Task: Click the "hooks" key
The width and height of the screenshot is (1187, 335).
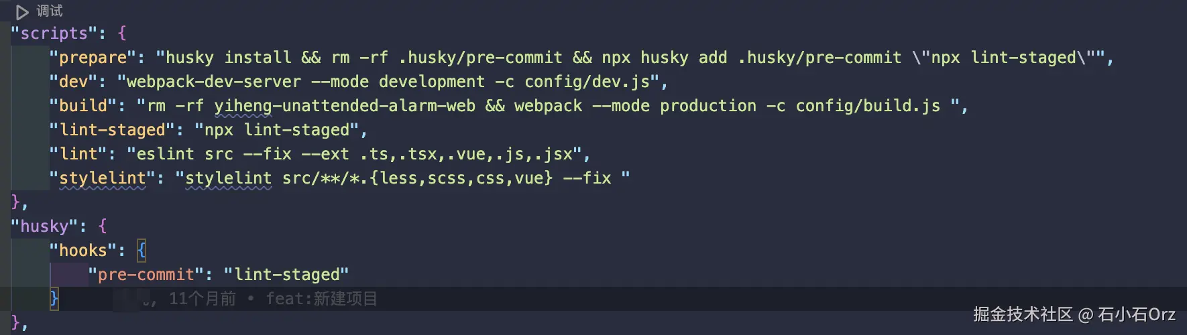Action: point(83,251)
